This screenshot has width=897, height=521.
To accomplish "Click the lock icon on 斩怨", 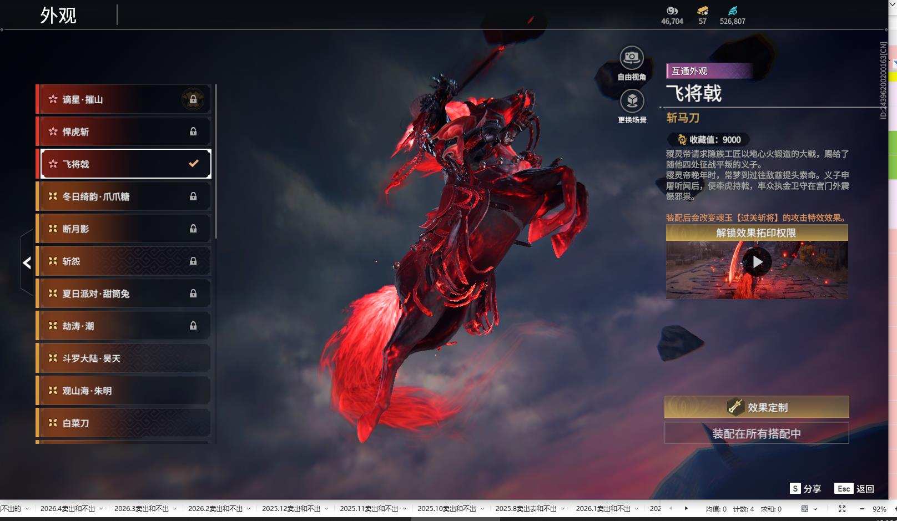I will (x=193, y=261).
